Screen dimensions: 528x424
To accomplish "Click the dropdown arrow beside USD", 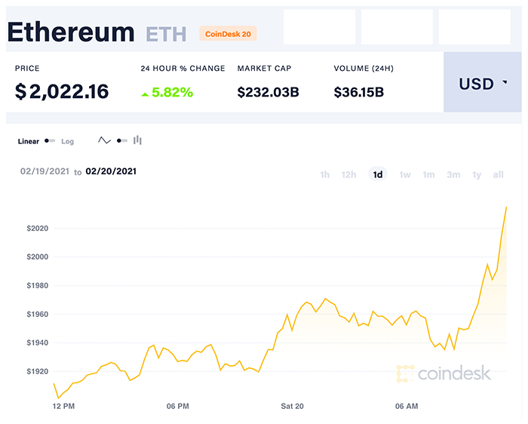I will pos(504,83).
